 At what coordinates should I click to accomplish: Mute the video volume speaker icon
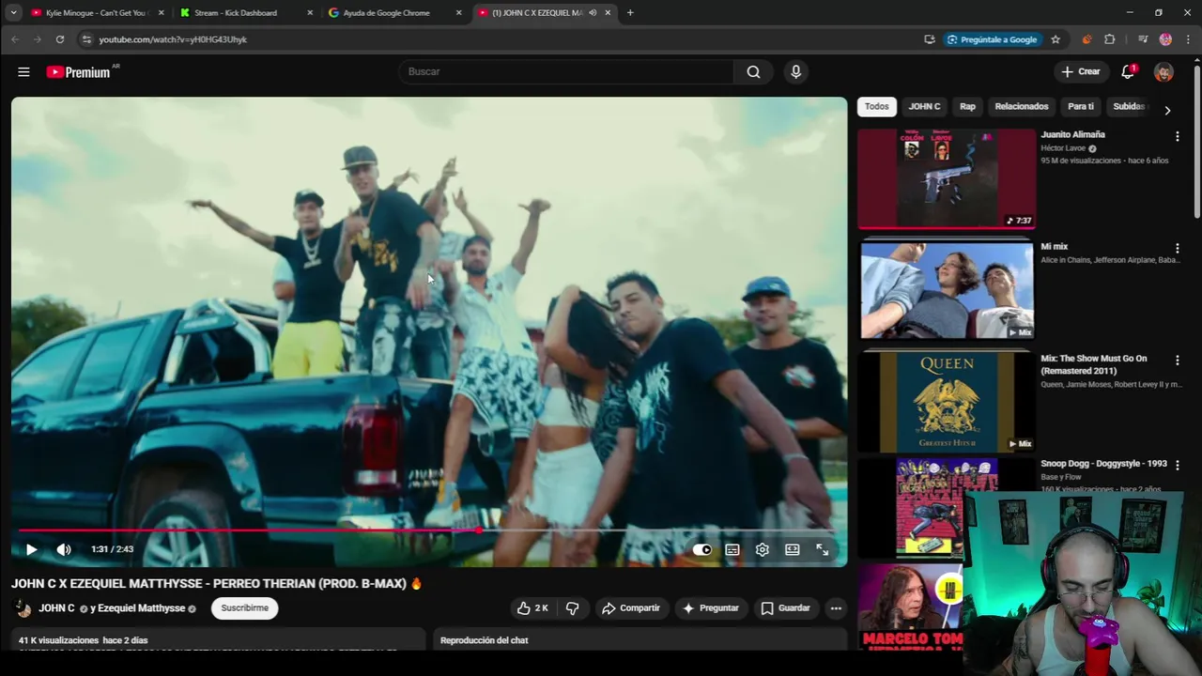point(64,549)
